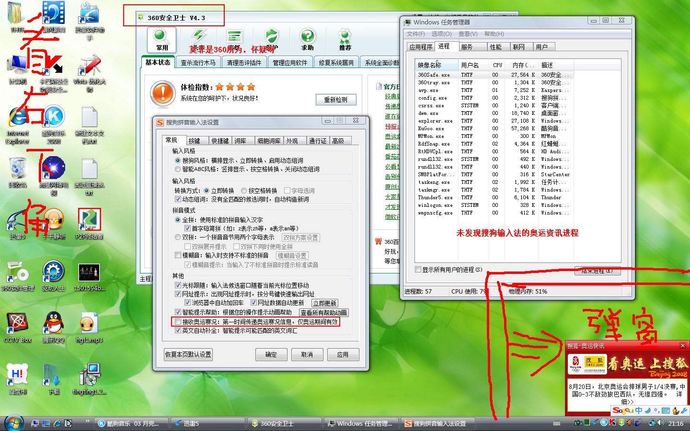Select the 迅雷软件助手 desktop icon
Viewport: 690px width, 431px height.
(89, 22)
